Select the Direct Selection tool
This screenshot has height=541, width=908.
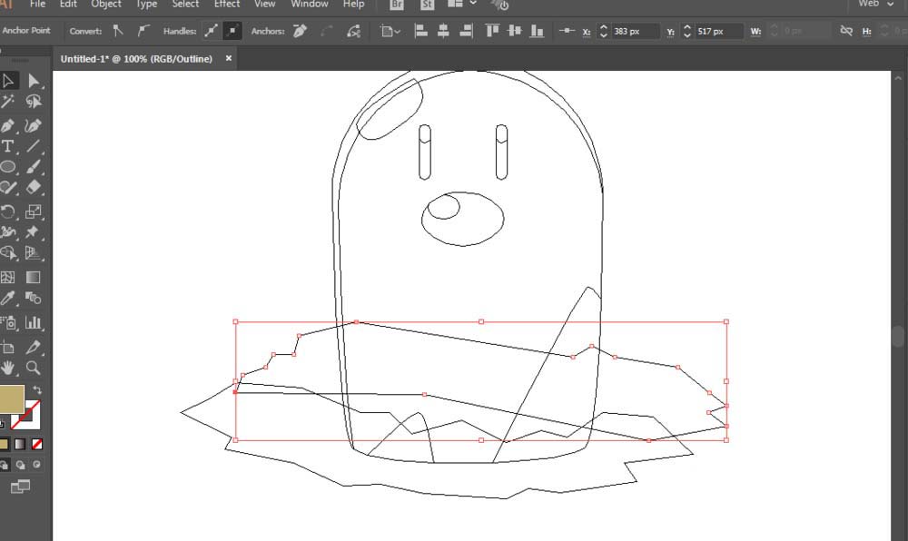(x=35, y=81)
